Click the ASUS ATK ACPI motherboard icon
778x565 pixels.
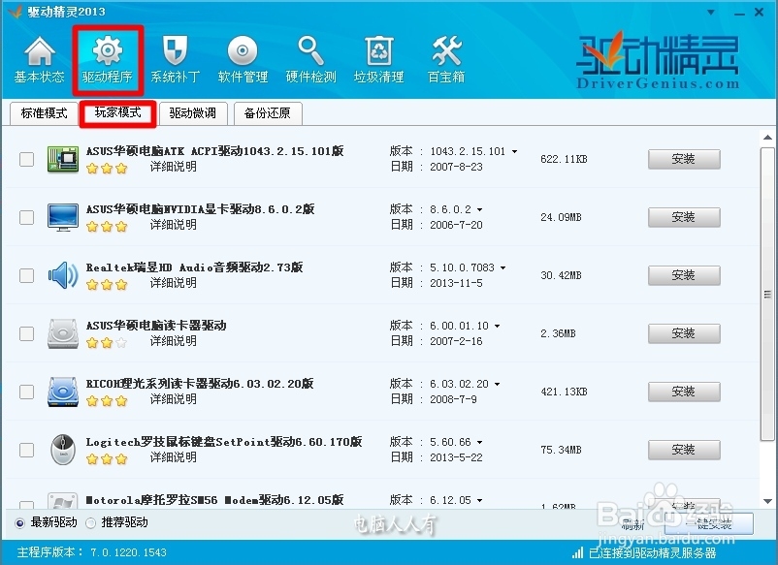[x=63, y=159]
